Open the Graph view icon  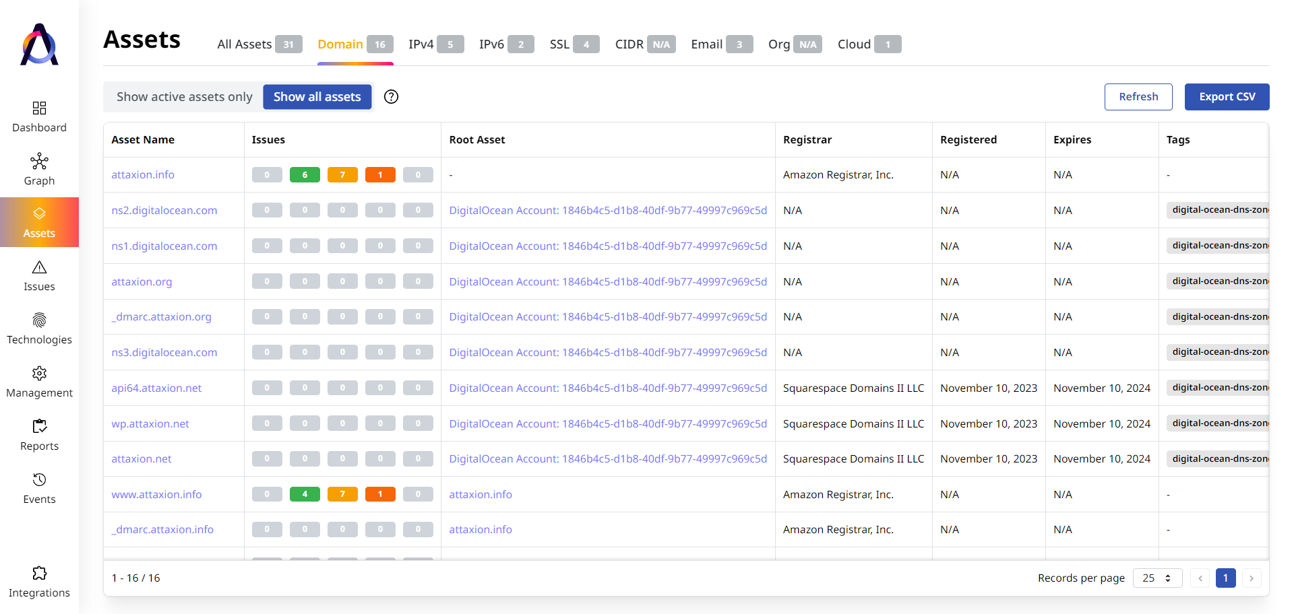[x=39, y=162]
